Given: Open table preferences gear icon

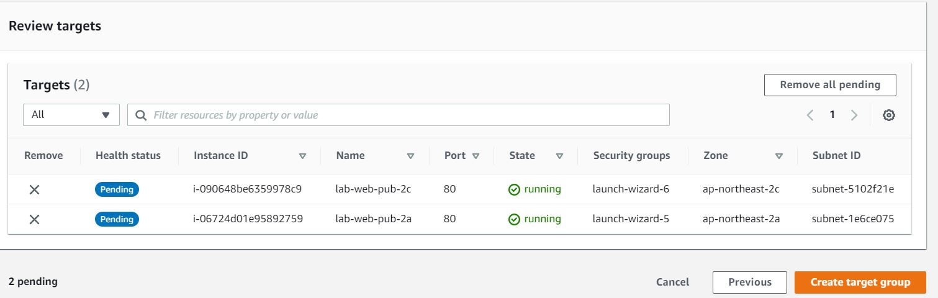Looking at the screenshot, I should tap(889, 115).
